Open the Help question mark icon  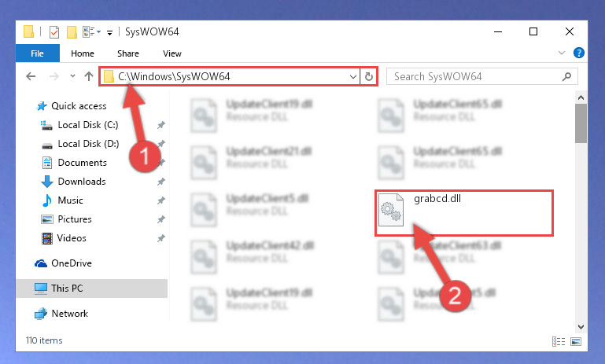pyautogui.click(x=578, y=53)
